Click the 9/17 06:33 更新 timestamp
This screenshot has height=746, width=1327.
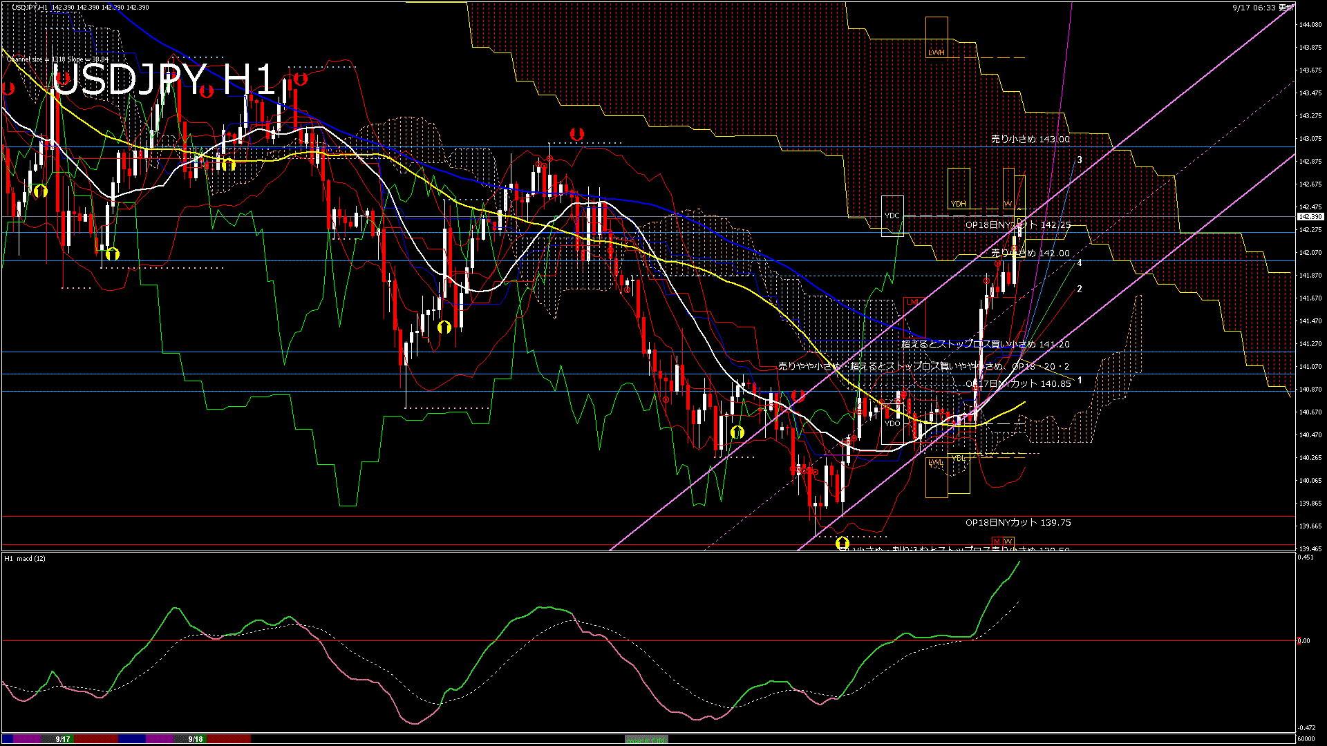1262,8
